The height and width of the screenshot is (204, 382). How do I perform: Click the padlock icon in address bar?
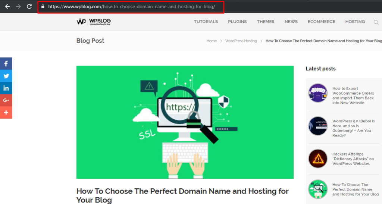point(43,7)
